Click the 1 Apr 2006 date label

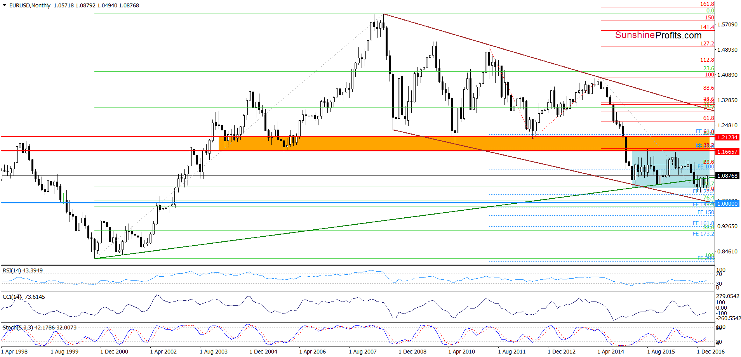click(313, 352)
